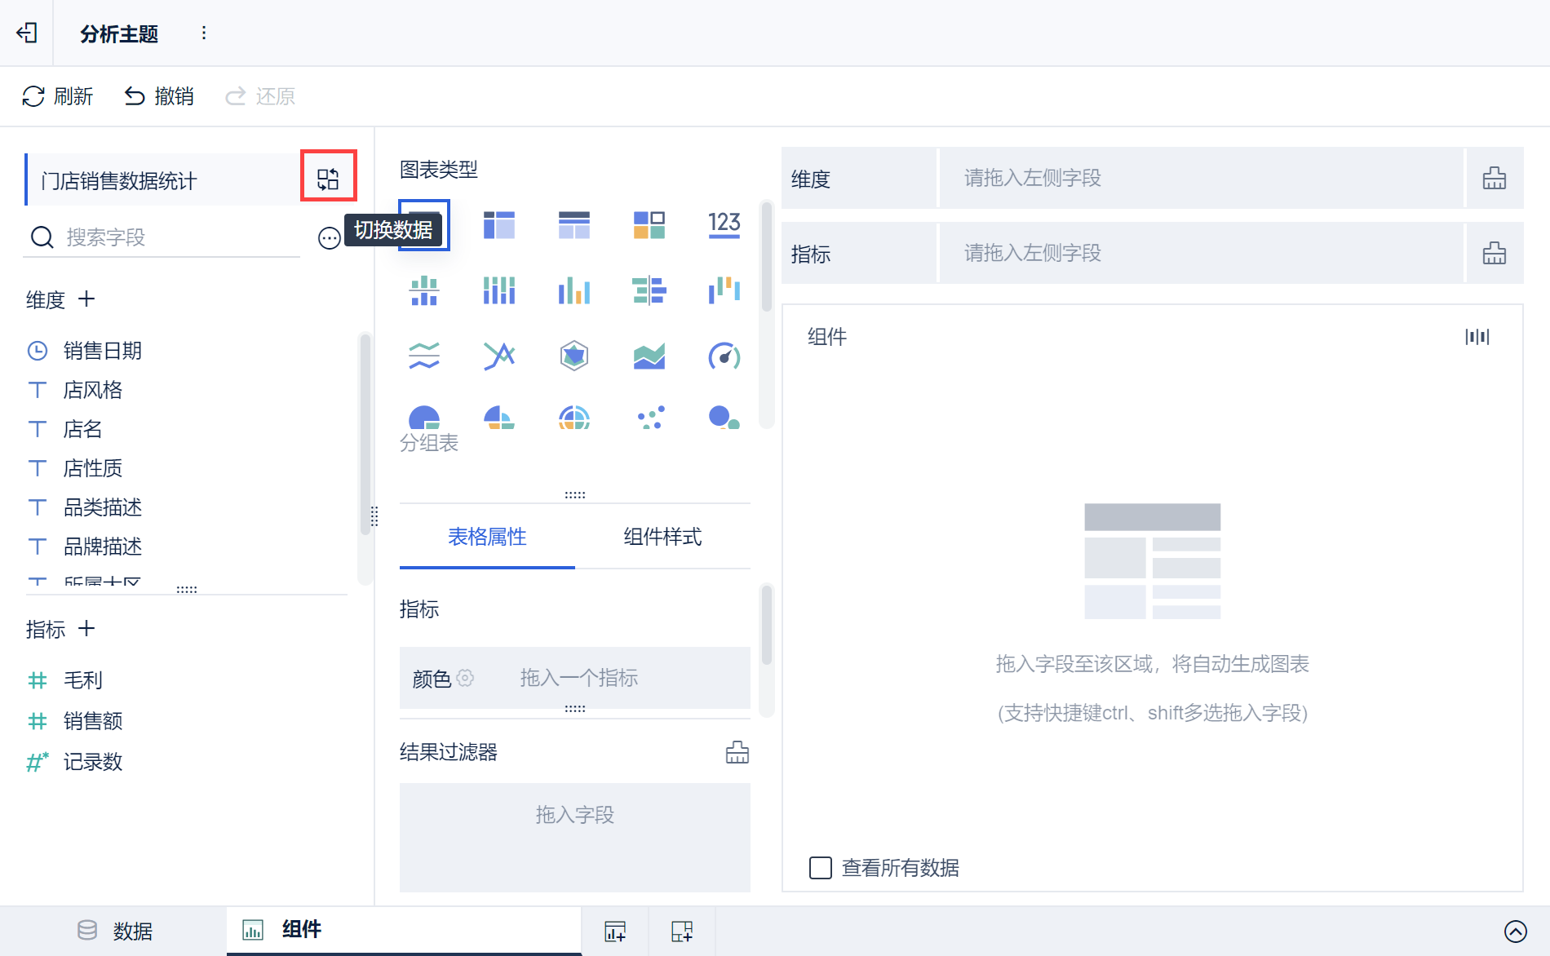Open the 颜色 settings gear
The image size is (1550, 956).
pos(465,678)
